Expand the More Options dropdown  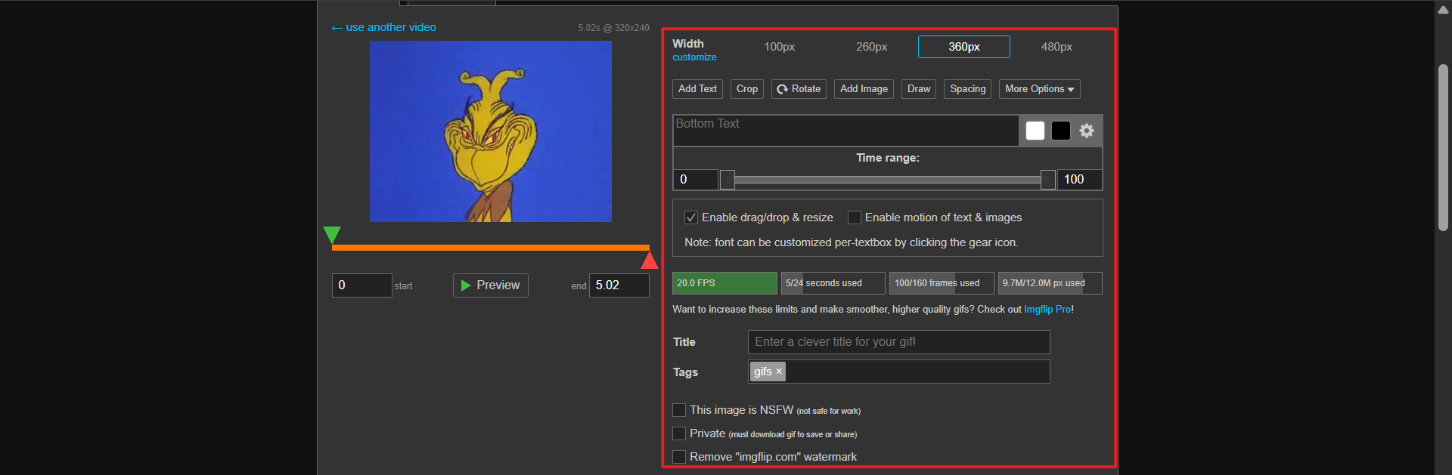(x=1039, y=89)
